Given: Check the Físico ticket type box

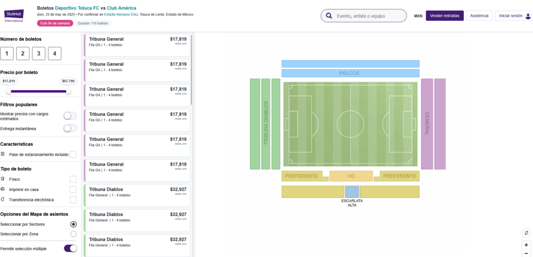Looking at the screenshot, I should click(x=73, y=179).
